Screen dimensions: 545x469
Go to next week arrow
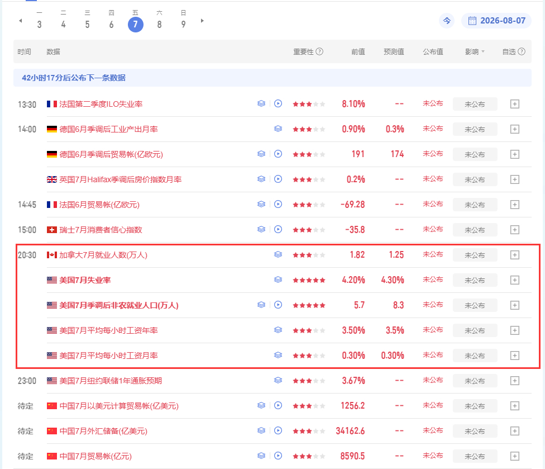202,21
